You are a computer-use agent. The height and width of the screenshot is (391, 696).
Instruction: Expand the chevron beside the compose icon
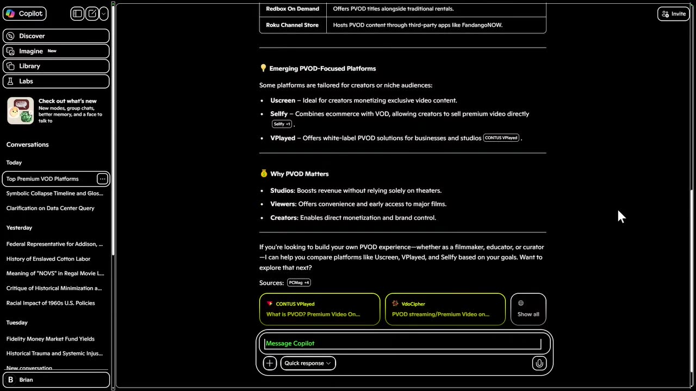click(104, 14)
